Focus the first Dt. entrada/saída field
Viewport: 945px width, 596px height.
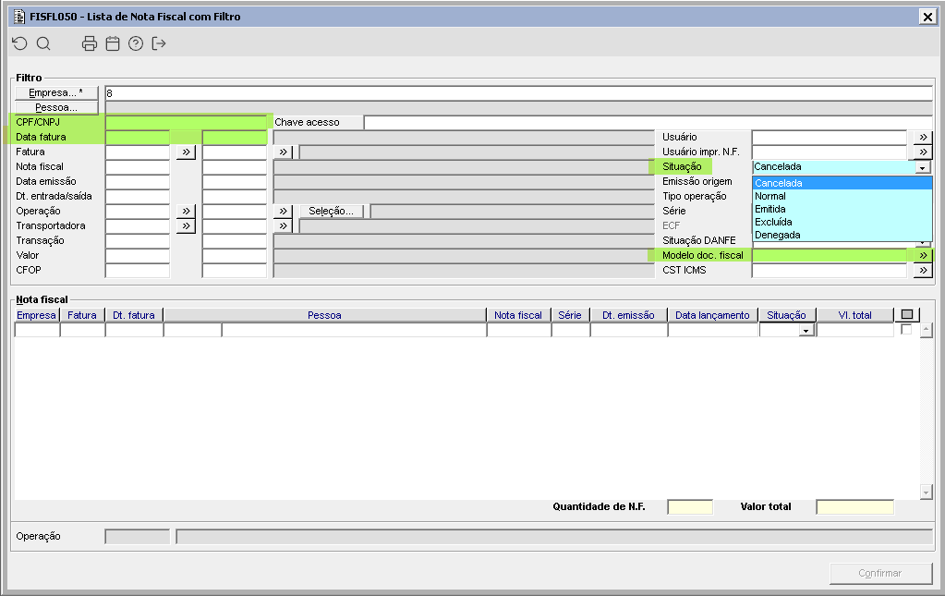point(138,197)
